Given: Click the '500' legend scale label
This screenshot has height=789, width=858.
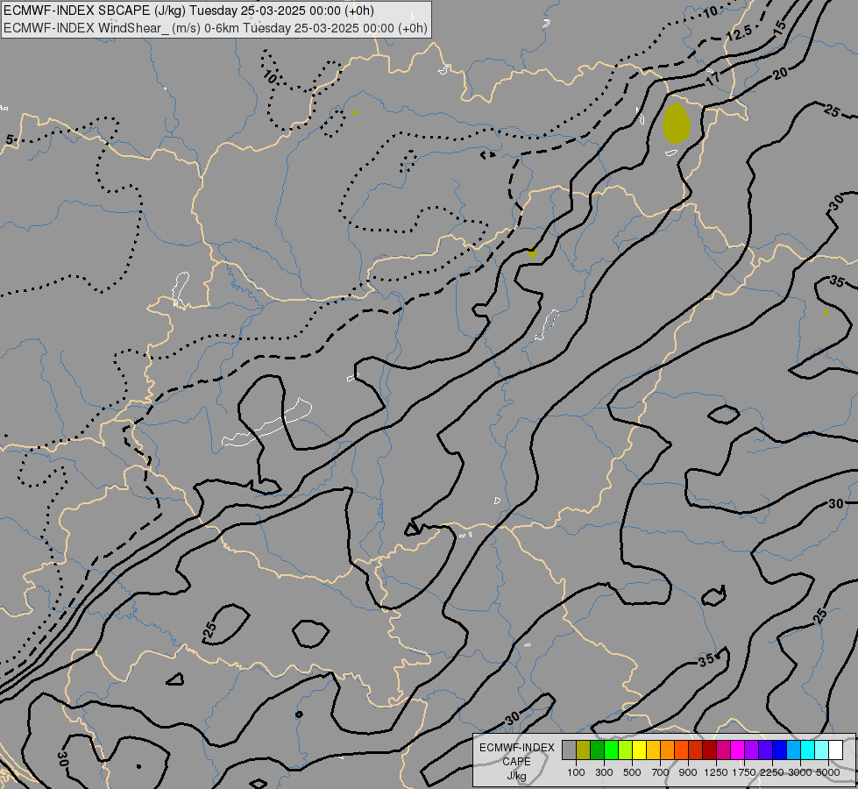Looking at the screenshot, I should coord(632,772).
